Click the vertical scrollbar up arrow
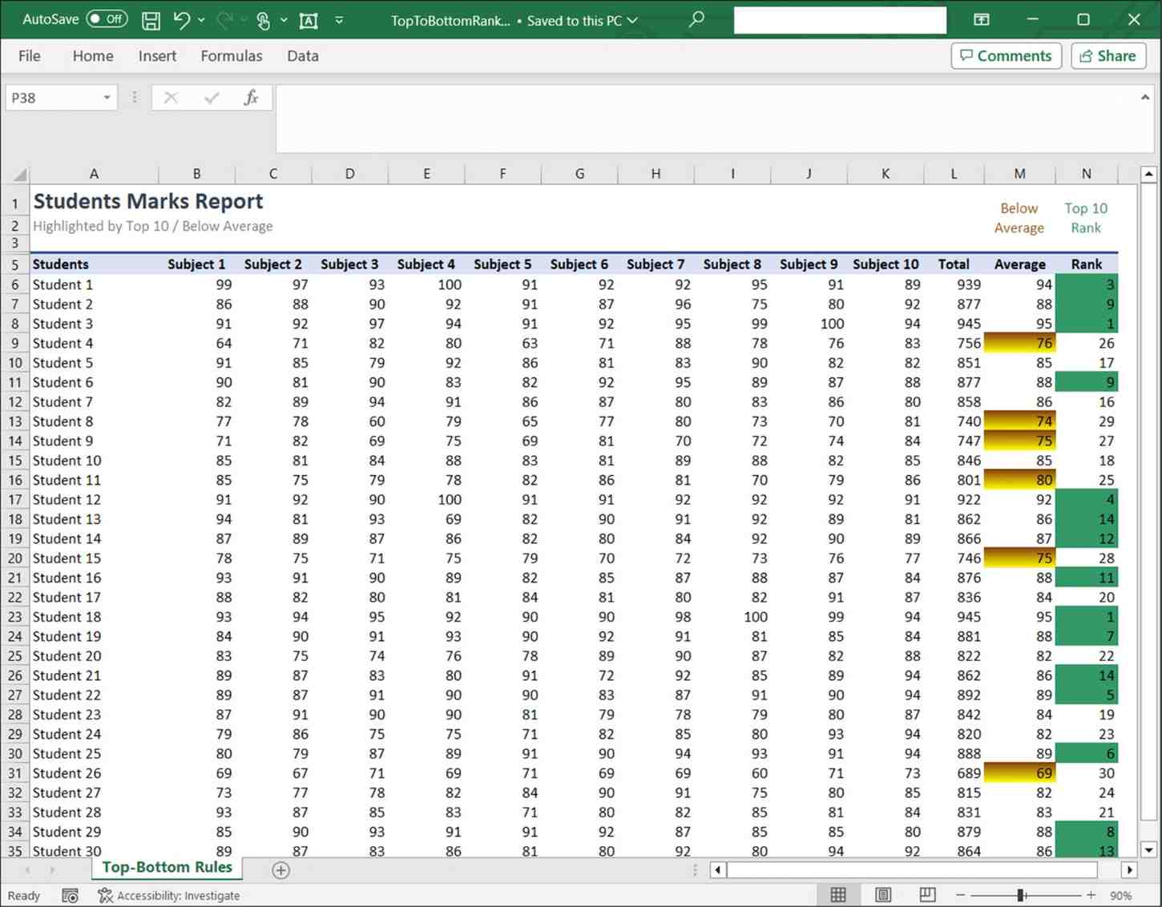1162x907 pixels. tap(1148, 174)
